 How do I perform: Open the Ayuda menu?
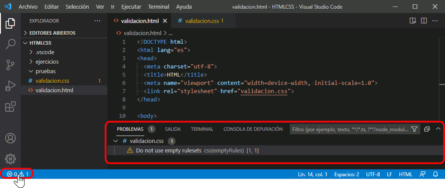pyautogui.click(x=184, y=6)
